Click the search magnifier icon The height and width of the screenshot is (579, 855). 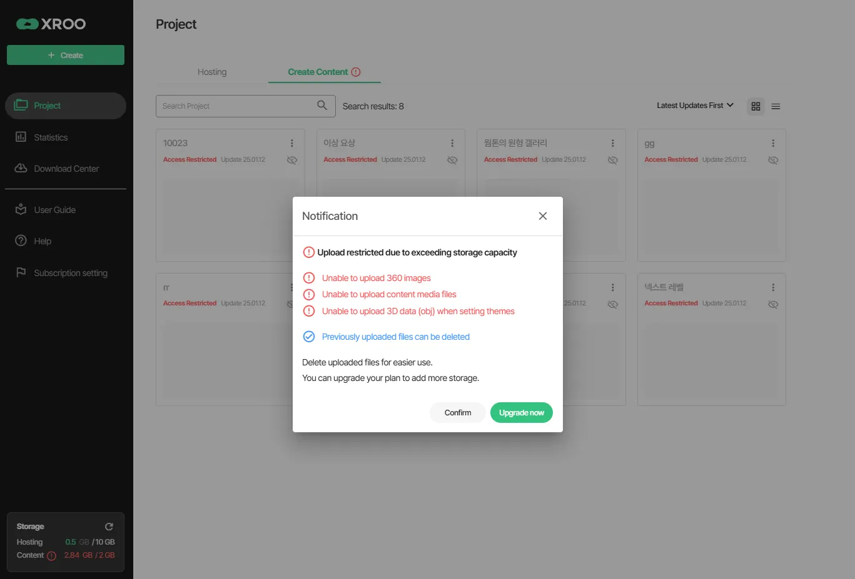point(322,106)
